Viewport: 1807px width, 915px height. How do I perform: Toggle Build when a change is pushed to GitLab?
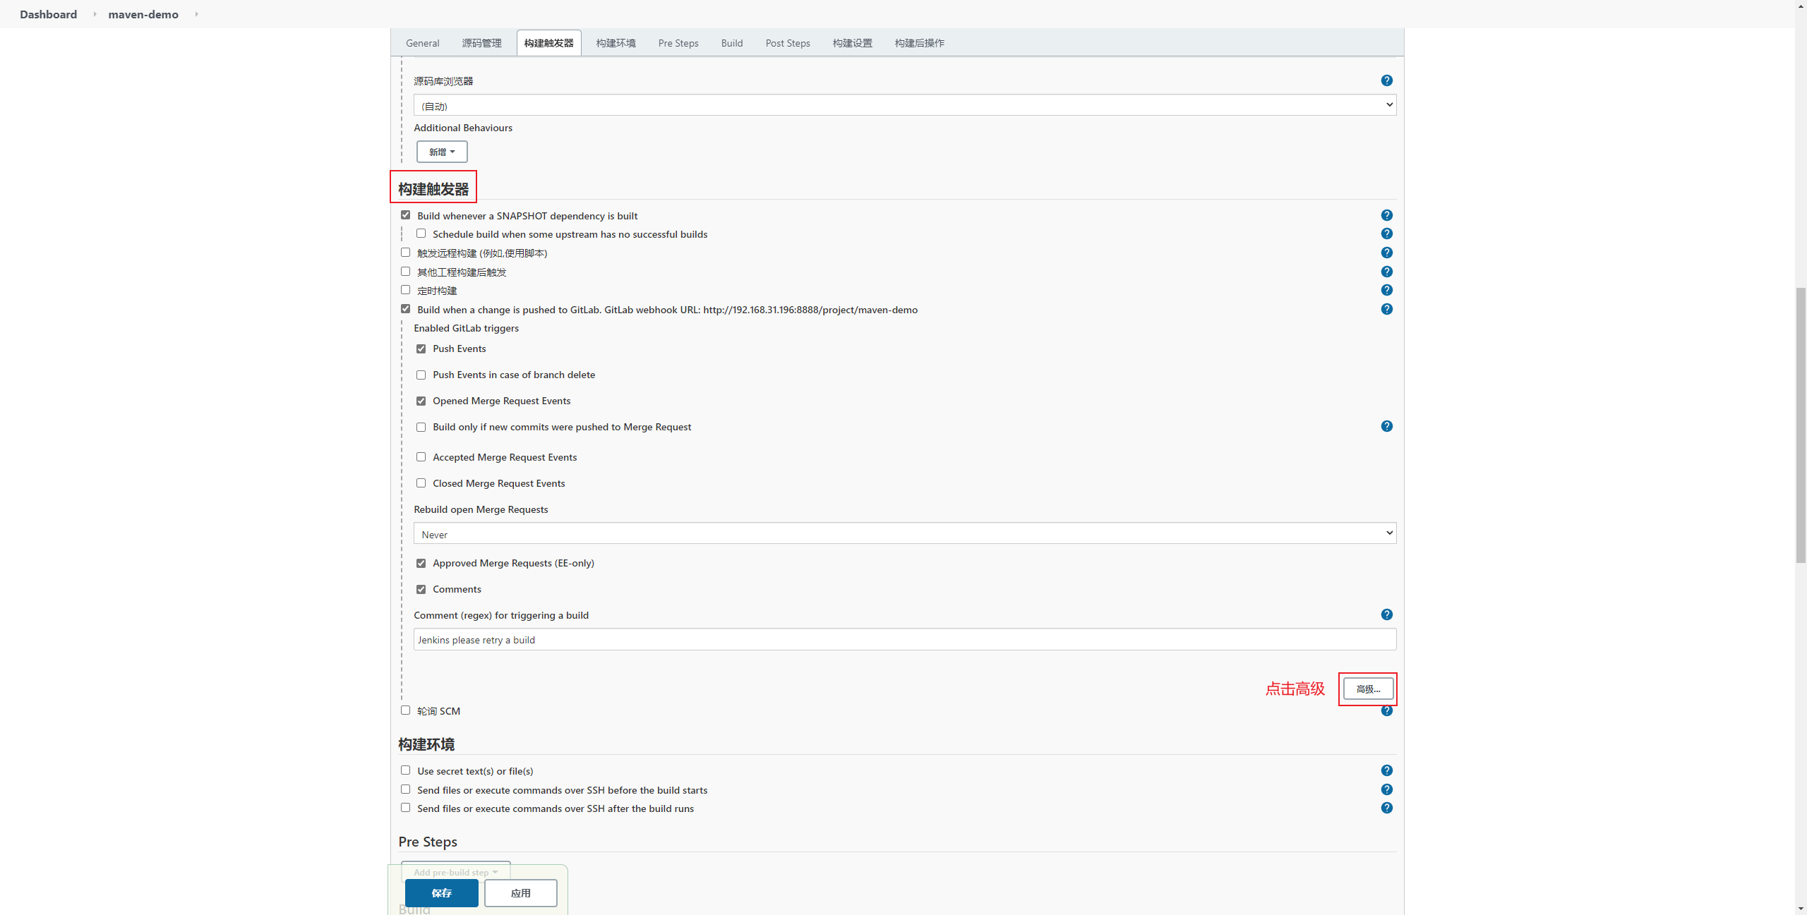pyautogui.click(x=405, y=309)
